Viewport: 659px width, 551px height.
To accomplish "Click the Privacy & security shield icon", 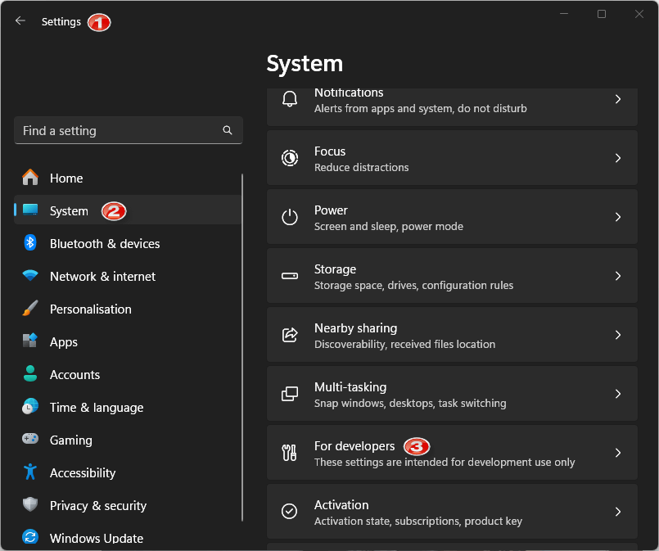I will click(x=30, y=505).
